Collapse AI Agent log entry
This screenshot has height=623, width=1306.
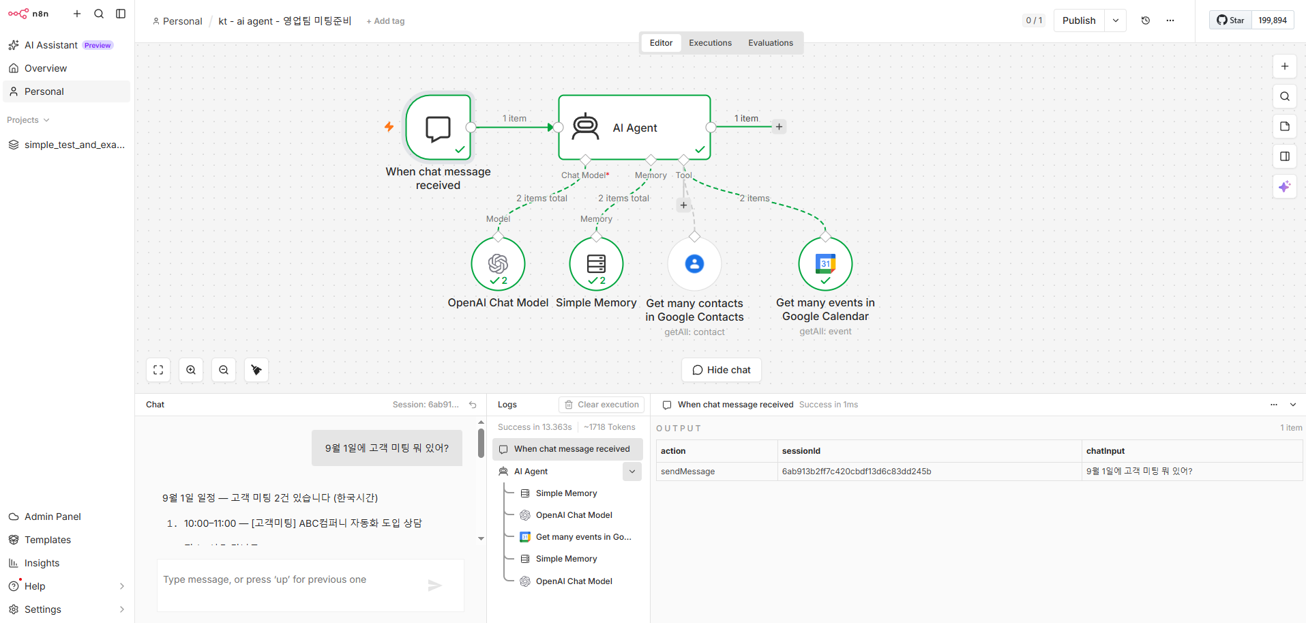click(632, 472)
